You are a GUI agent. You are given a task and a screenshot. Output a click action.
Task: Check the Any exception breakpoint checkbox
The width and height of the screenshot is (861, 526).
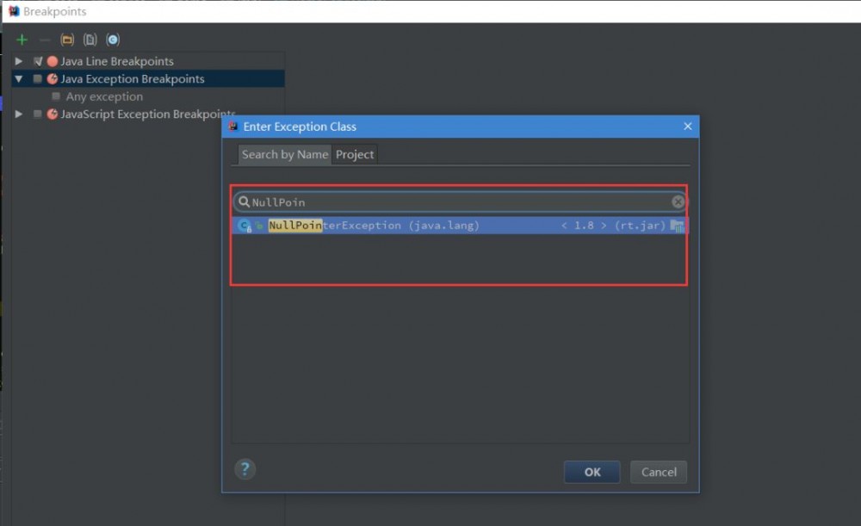(x=56, y=96)
